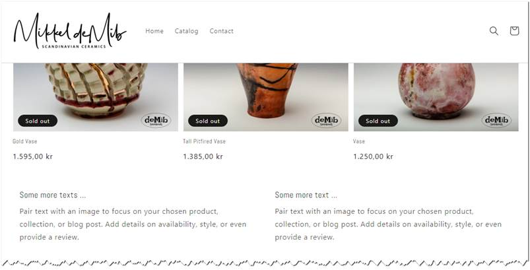530x270 pixels.
Task: Click the 1.595,00 kr price
Action: [x=33, y=156]
